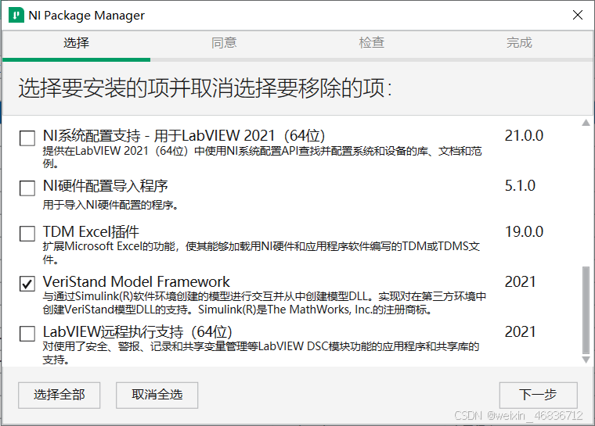595x426 pixels.
Task: Select the LabVIEW远程执行支持 (64位) title
Action: 137,332
